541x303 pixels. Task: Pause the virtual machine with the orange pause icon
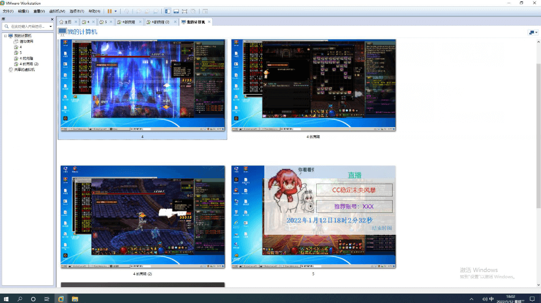click(x=109, y=11)
